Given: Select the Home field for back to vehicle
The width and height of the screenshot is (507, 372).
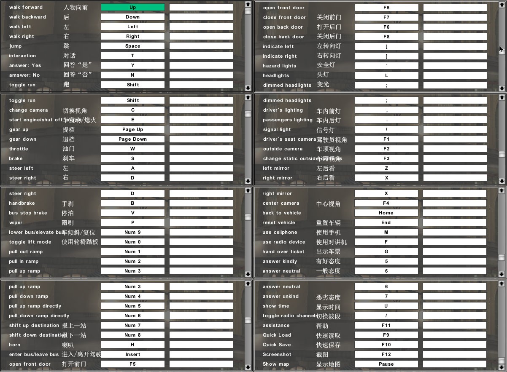Looking at the screenshot, I should (x=386, y=213).
